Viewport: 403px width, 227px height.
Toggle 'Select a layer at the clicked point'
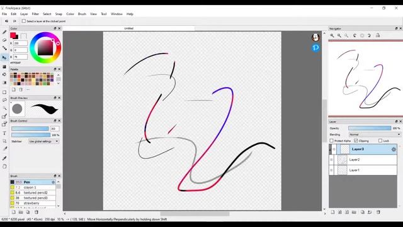tap(24, 21)
